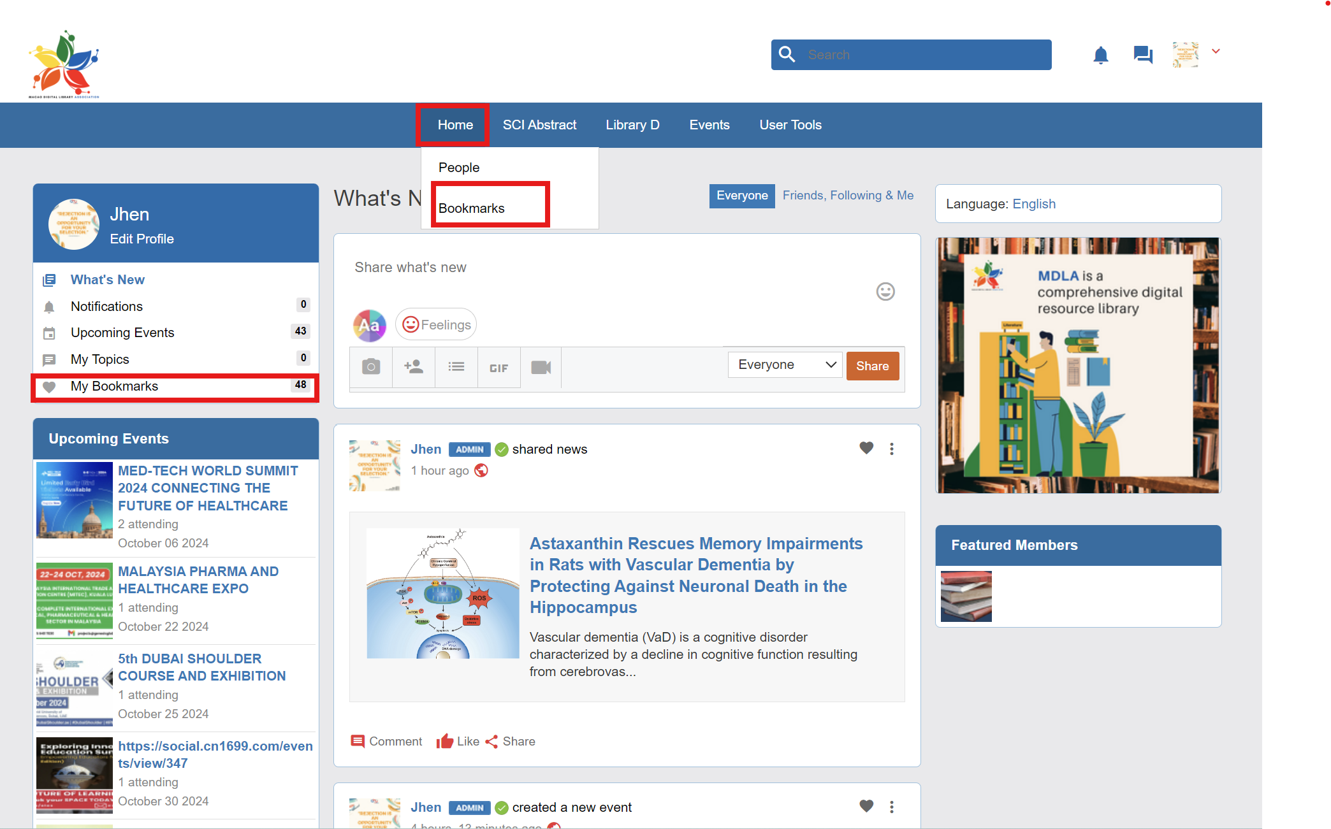Click the tag friends icon

[x=414, y=367]
